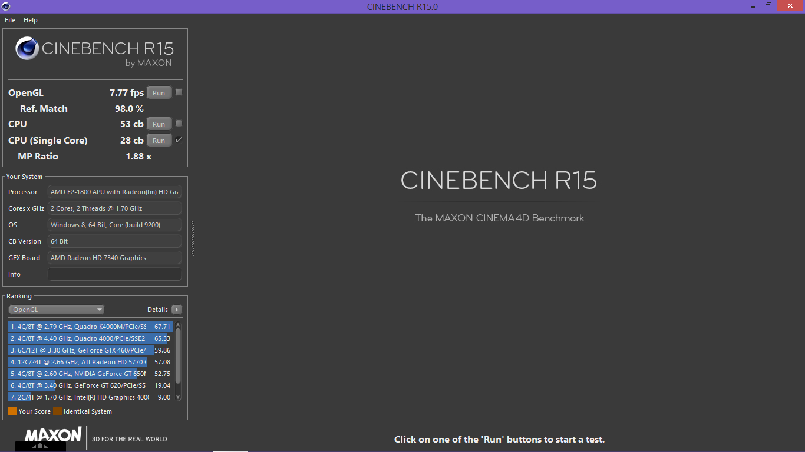Screen dimensions: 805x452
Task: Click the 3D FOR THE REAL WORLD tagline
Action: 130,439
